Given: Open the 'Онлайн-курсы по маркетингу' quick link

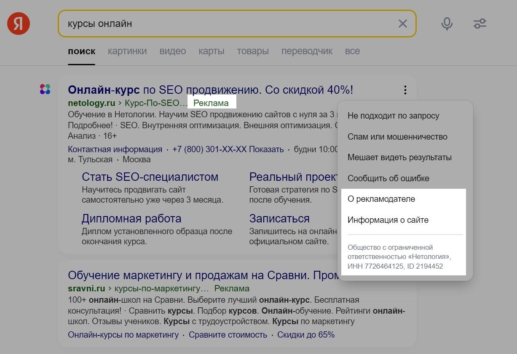Looking at the screenshot, I should 123,335.
